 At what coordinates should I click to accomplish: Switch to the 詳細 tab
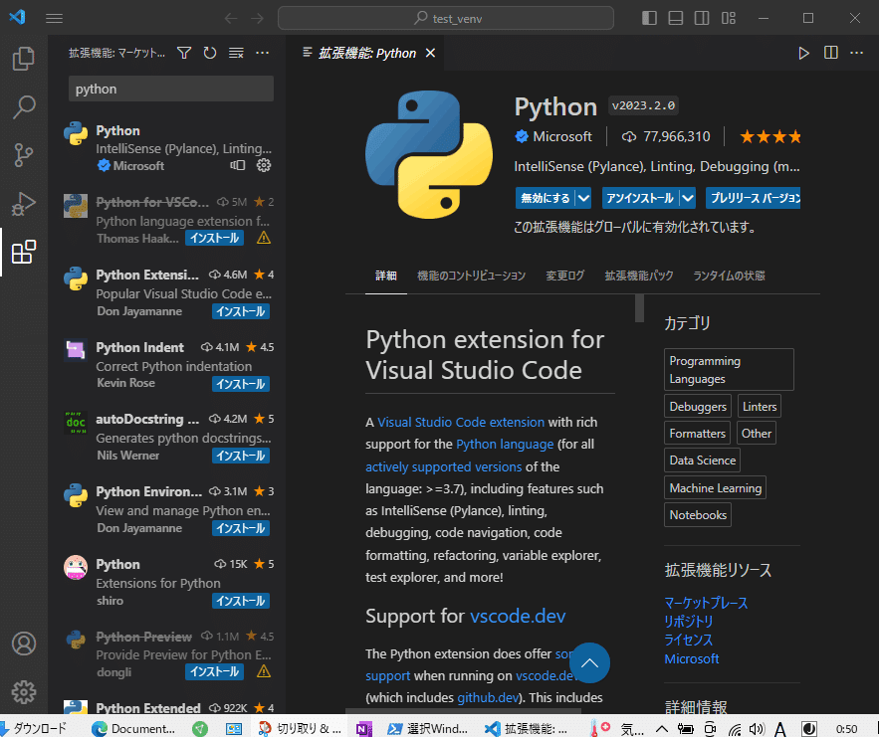[385, 276]
